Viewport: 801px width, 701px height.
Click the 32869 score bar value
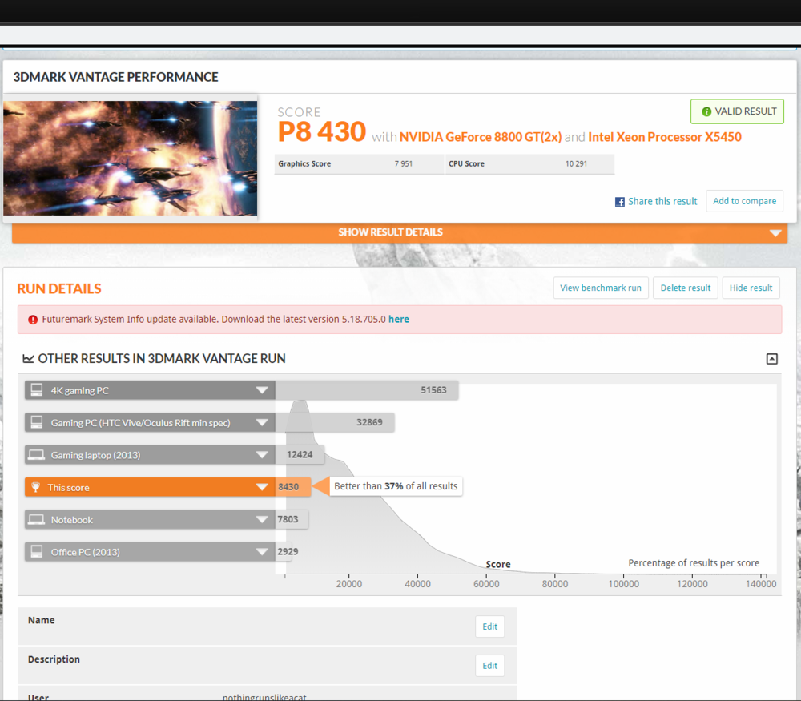click(x=369, y=422)
